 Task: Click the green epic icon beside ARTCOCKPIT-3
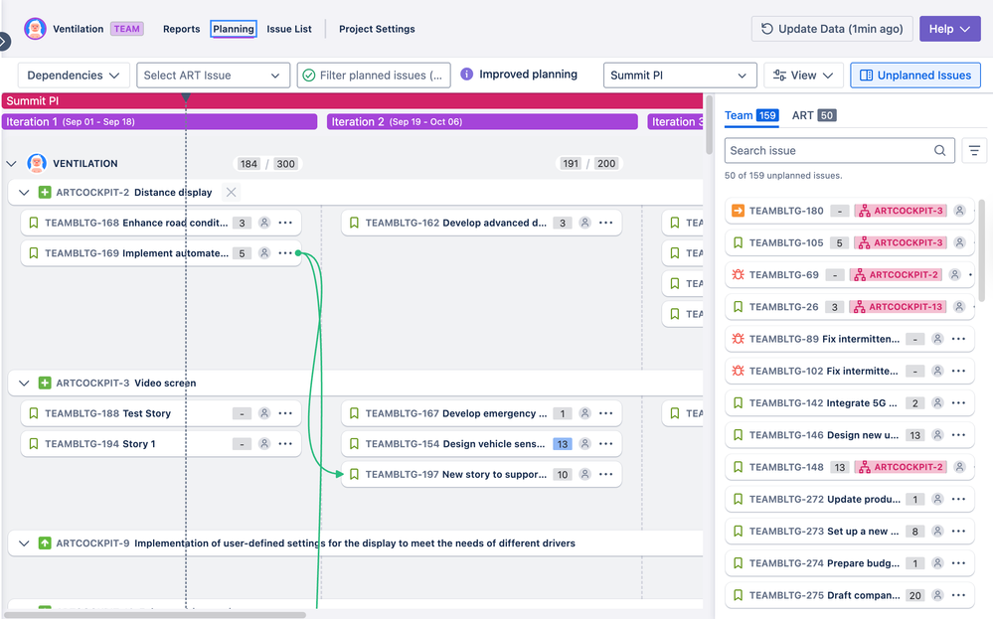(x=47, y=383)
